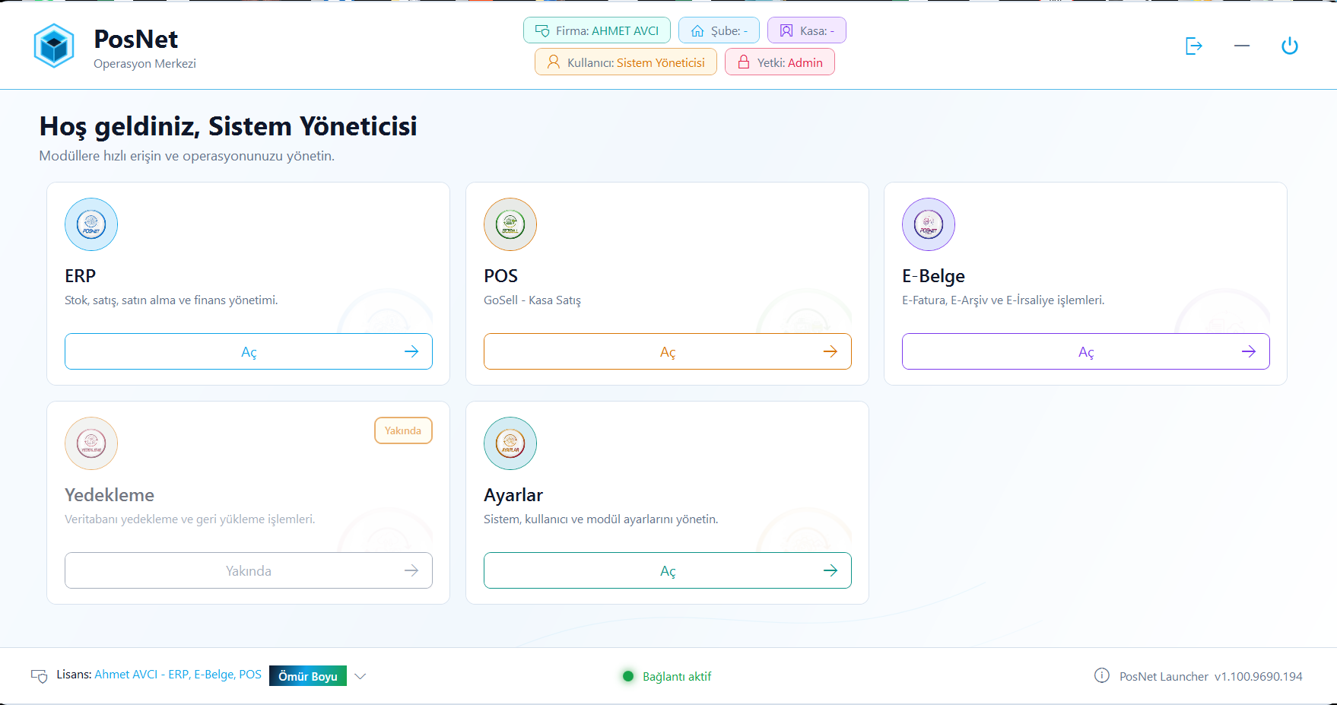Click the orange Yakında tag on Yedekleme card
This screenshot has height=705, width=1337.
click(403, 430)
